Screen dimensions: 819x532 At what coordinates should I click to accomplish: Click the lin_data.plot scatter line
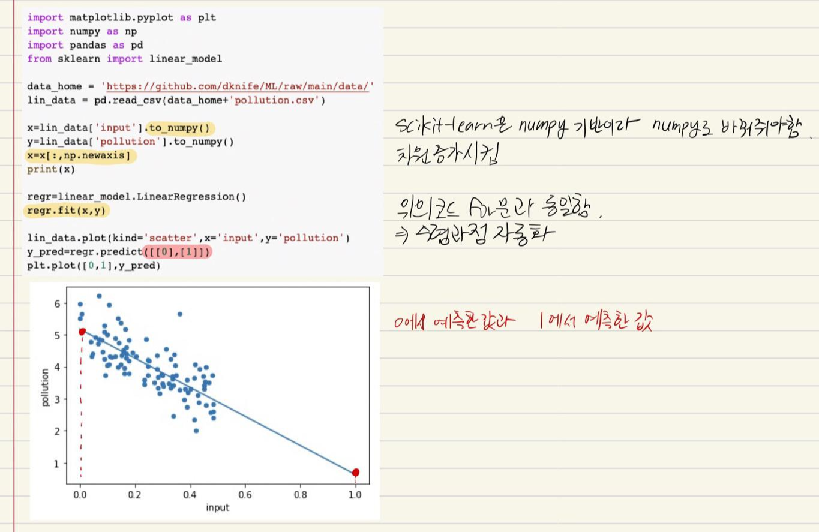188,238
